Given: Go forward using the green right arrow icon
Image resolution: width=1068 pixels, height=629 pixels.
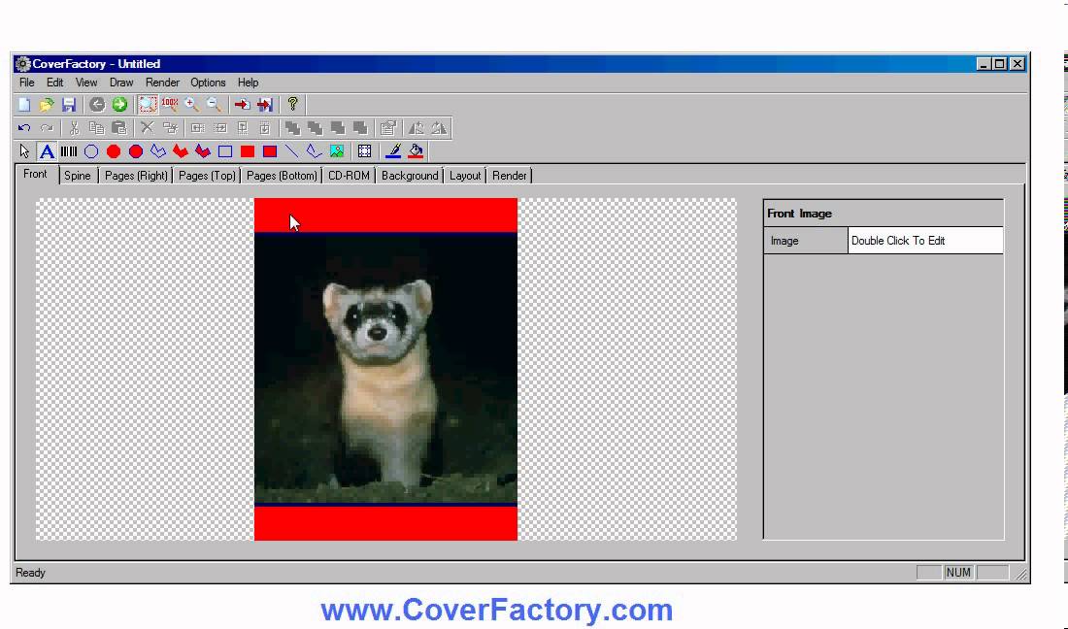Looking at the screenshot, I should 119,104.
